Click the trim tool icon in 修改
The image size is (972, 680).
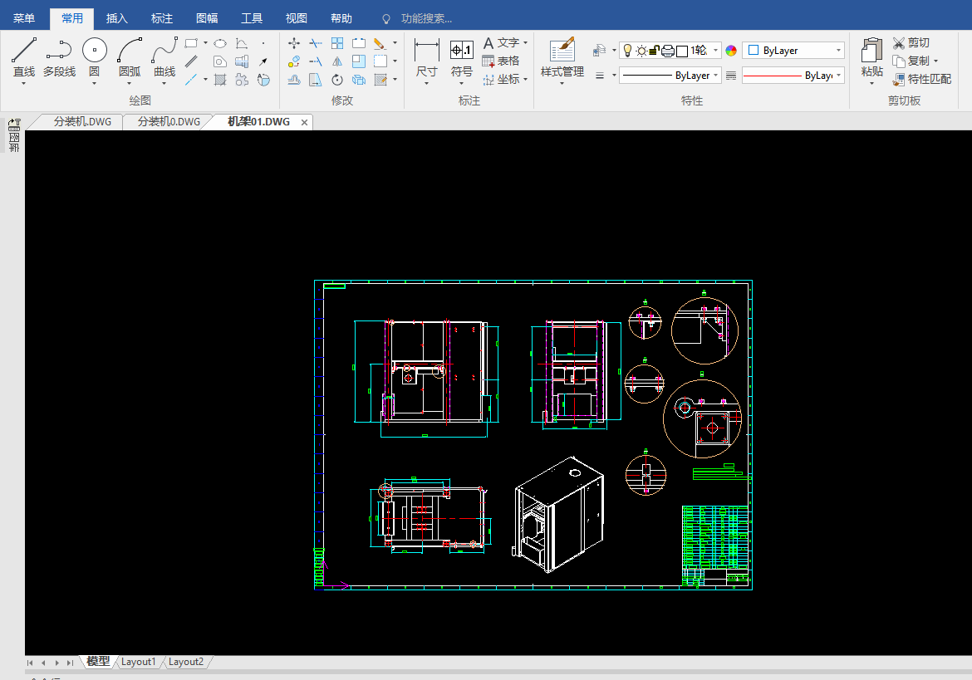pyautogui.click(x=316, y=43)
